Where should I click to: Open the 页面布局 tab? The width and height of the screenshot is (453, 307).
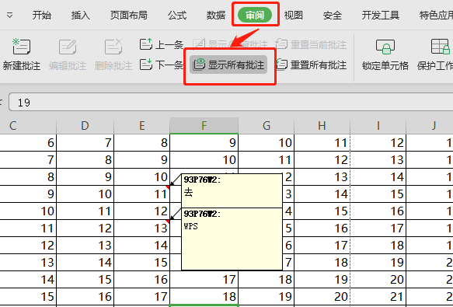tap(128, 15)
